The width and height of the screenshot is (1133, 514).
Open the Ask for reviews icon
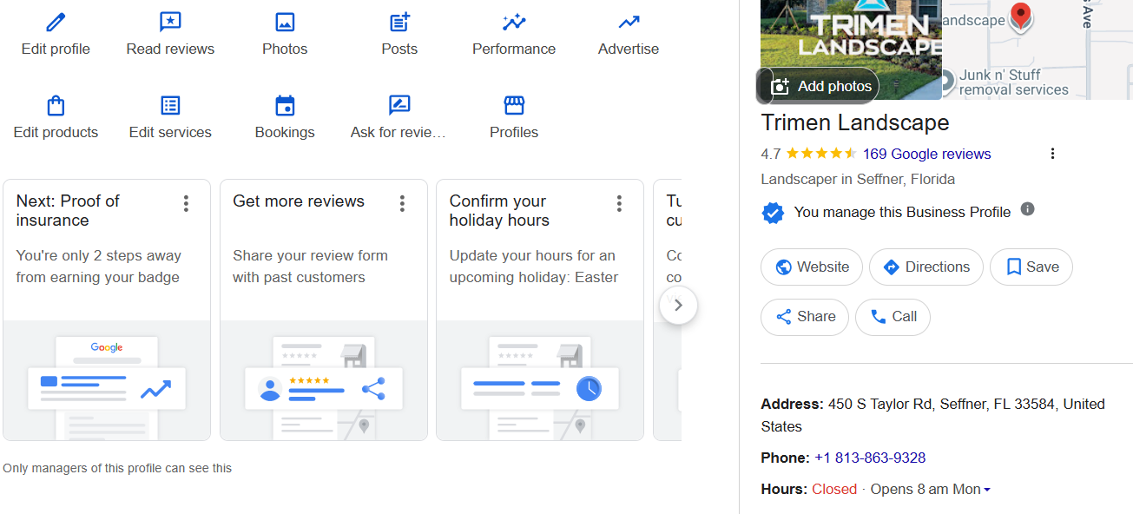(x=399, y=105)
